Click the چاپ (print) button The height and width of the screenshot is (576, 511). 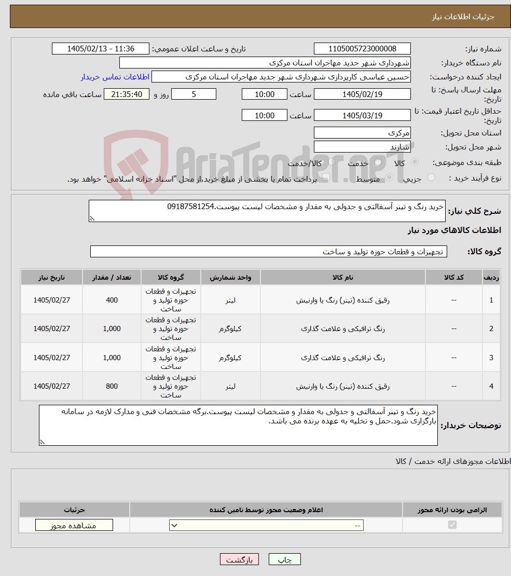(x=285, y=559)
